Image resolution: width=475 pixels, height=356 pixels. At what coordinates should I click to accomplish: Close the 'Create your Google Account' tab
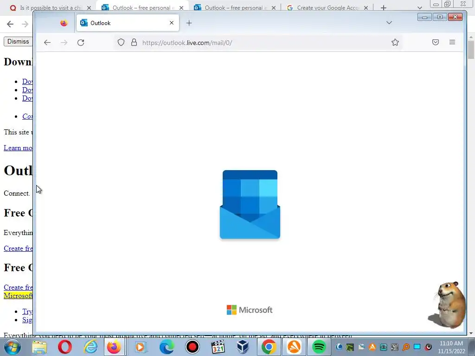[366, 8]
